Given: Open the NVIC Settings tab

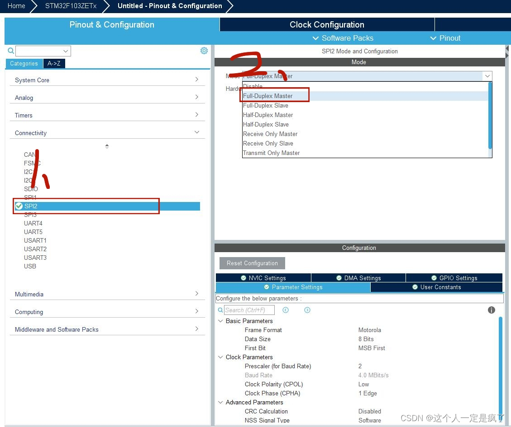Looking at the screenshot, I should pyautogui.click(x=263, y=278).
